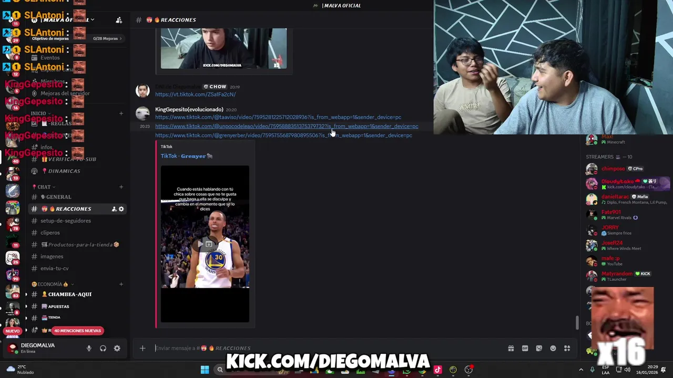Viewport: 673px width, 378px height.
Task: Open the TikTok · Grenyer embed title
Action: click(x=187, y=156)
